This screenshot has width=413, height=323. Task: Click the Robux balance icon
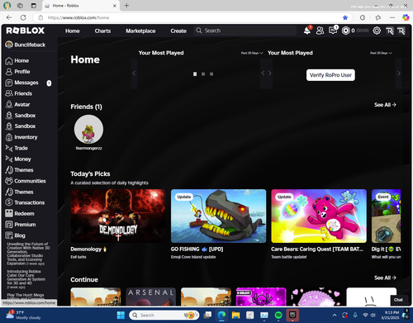coord(345,31)
